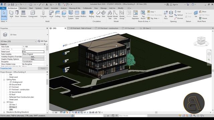The image size is (214, 120).
Task: Switch to the Collaborate ribbon tab
Action: 87,8
